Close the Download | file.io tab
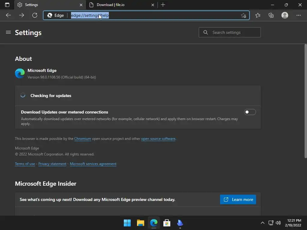The width and height of the screenshot is (307, 230). (x=153, y=5)
